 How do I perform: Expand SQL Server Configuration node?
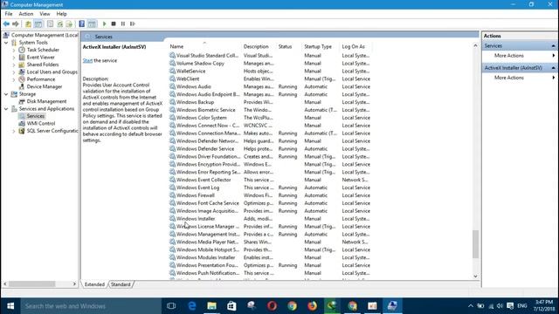click(x=14, y=131)
